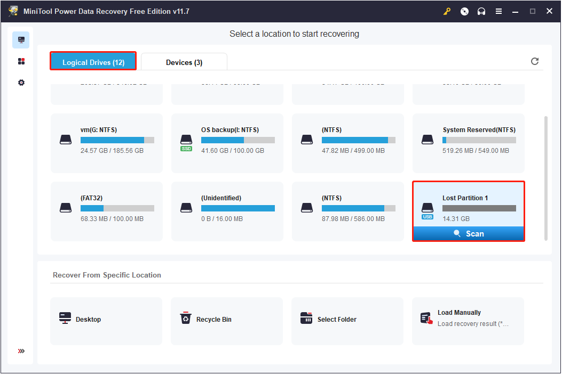This screenshot has width=562, height=375.
Task: Open the headset support icon
Action: point(481,11)
